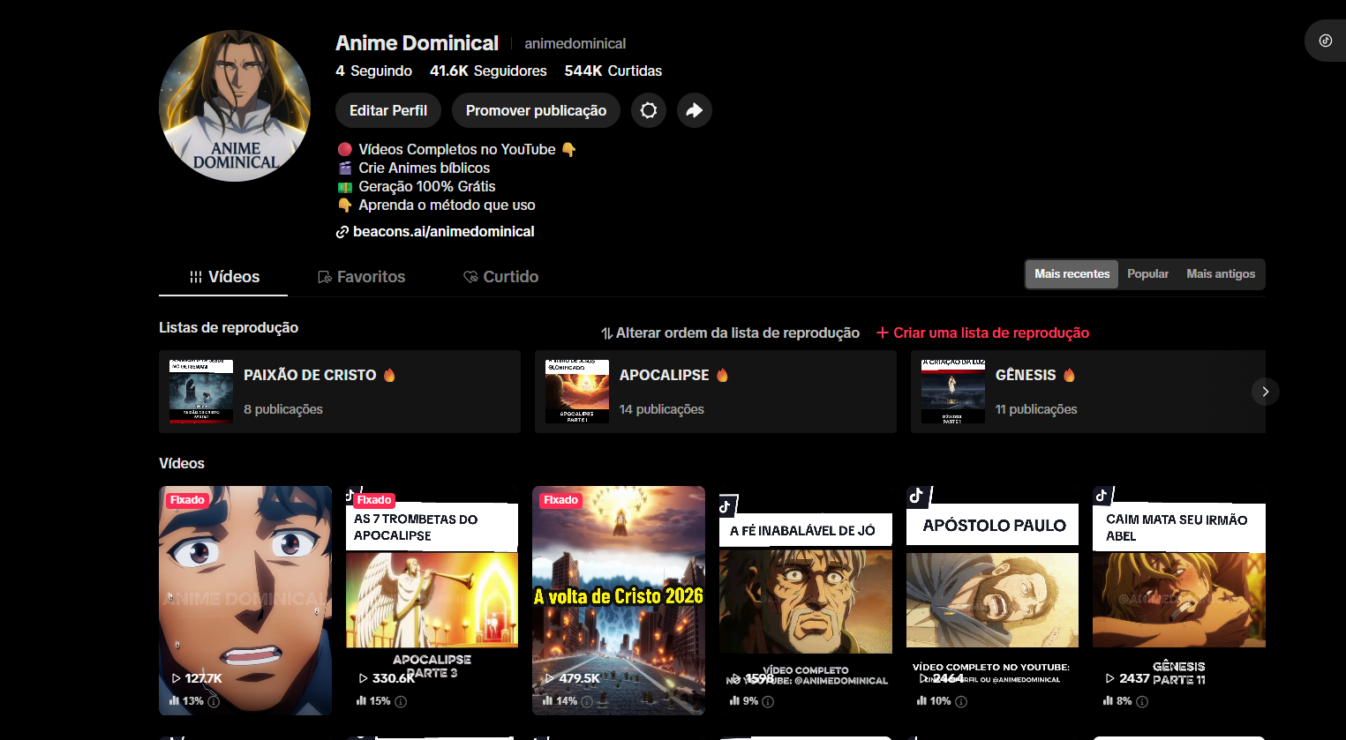Viewport: 1346px width, 740px height.
Task: Click the Anime Dominical profile name
Action: coord(417,43)
